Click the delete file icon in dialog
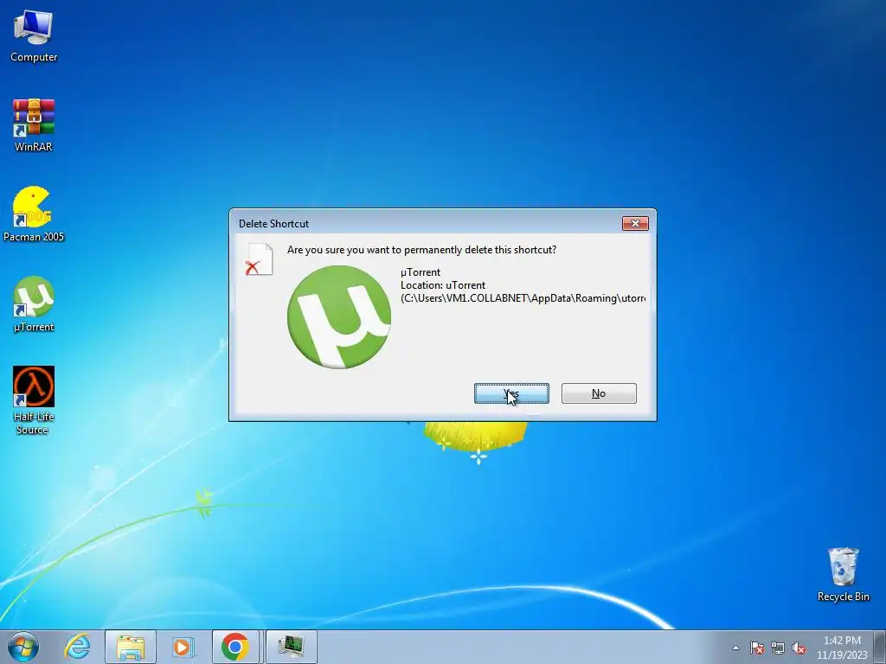The image size is (886, 664). click(x=260, y=259)
